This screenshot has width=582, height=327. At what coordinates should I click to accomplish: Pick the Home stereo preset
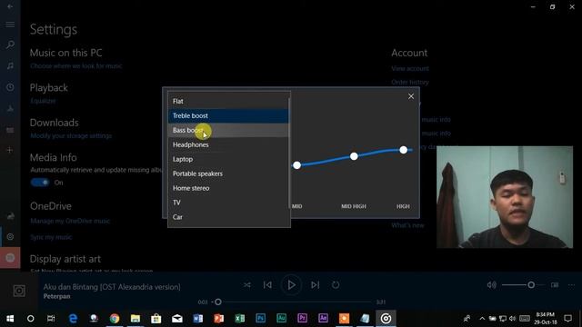228,188
